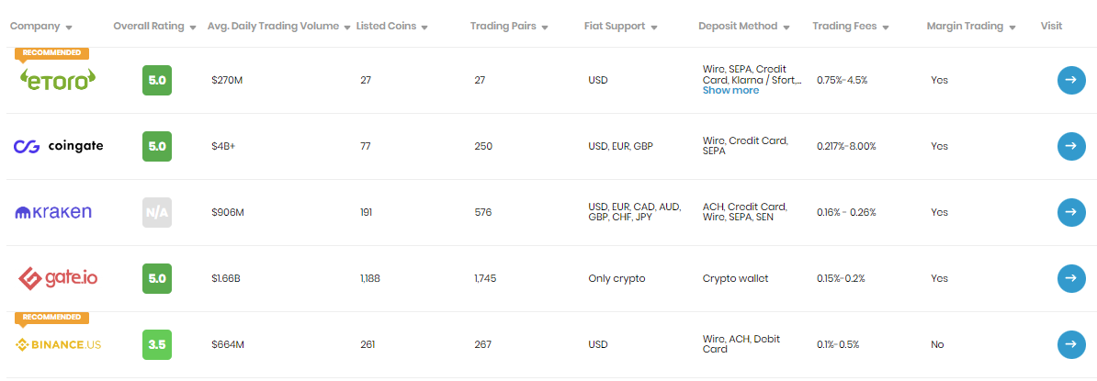Sort by Company column
1097x381 pixels.
[x=41, y=27]
